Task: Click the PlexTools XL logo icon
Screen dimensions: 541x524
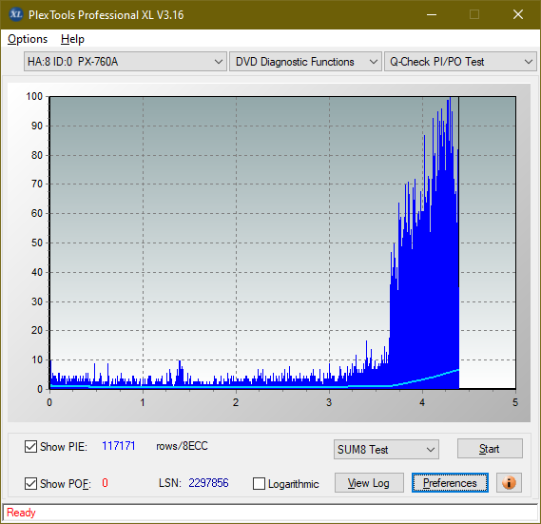Action: (x=16, y=14)
